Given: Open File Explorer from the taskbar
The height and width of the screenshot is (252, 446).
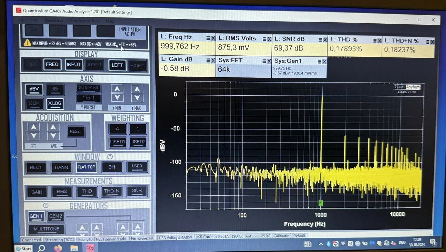Looking at the screenshot, I should point(74,248).
